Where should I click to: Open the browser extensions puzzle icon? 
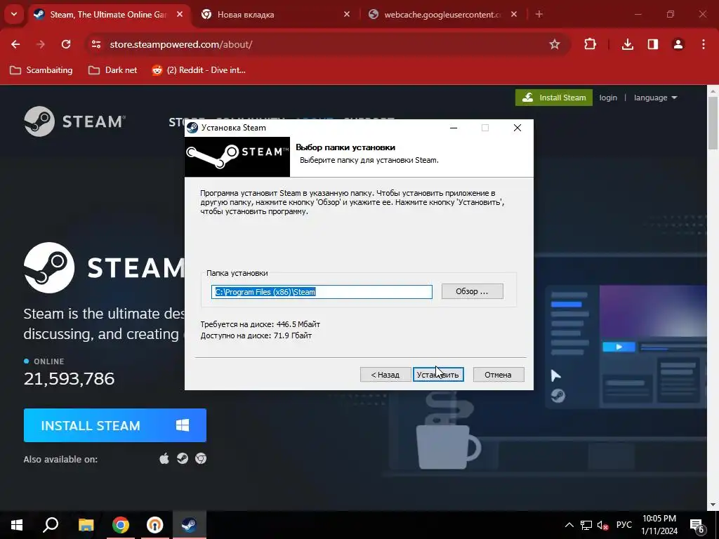pos(590,44)
